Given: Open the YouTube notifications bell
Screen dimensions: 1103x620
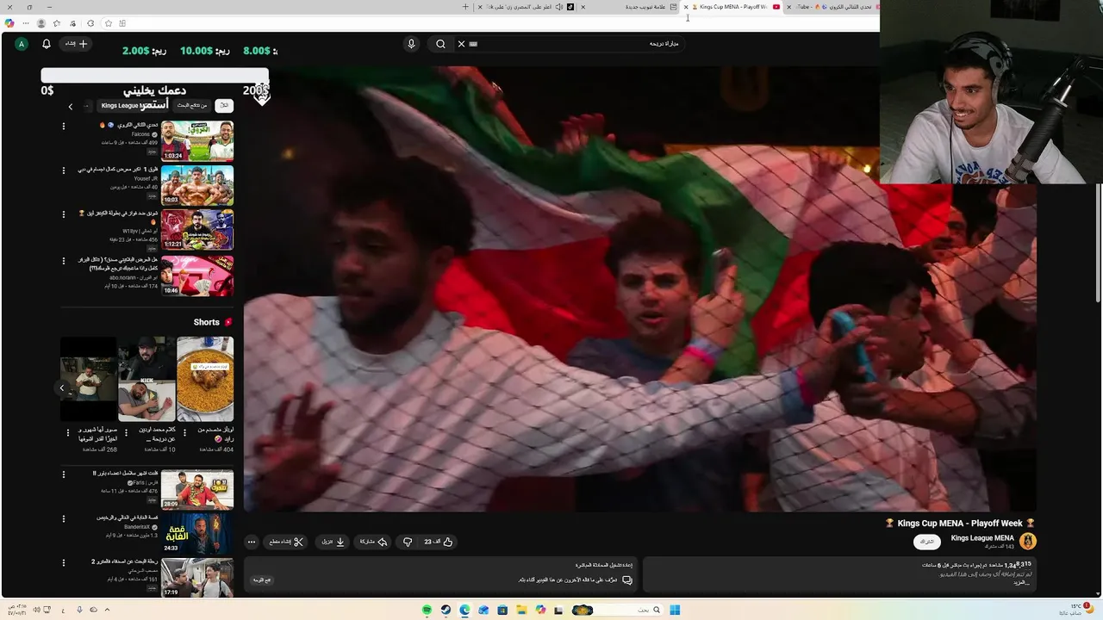Looking at the screenshot, I should coord(47,44).
